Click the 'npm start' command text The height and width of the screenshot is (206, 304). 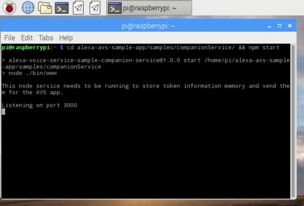click(x=264, y=48)
